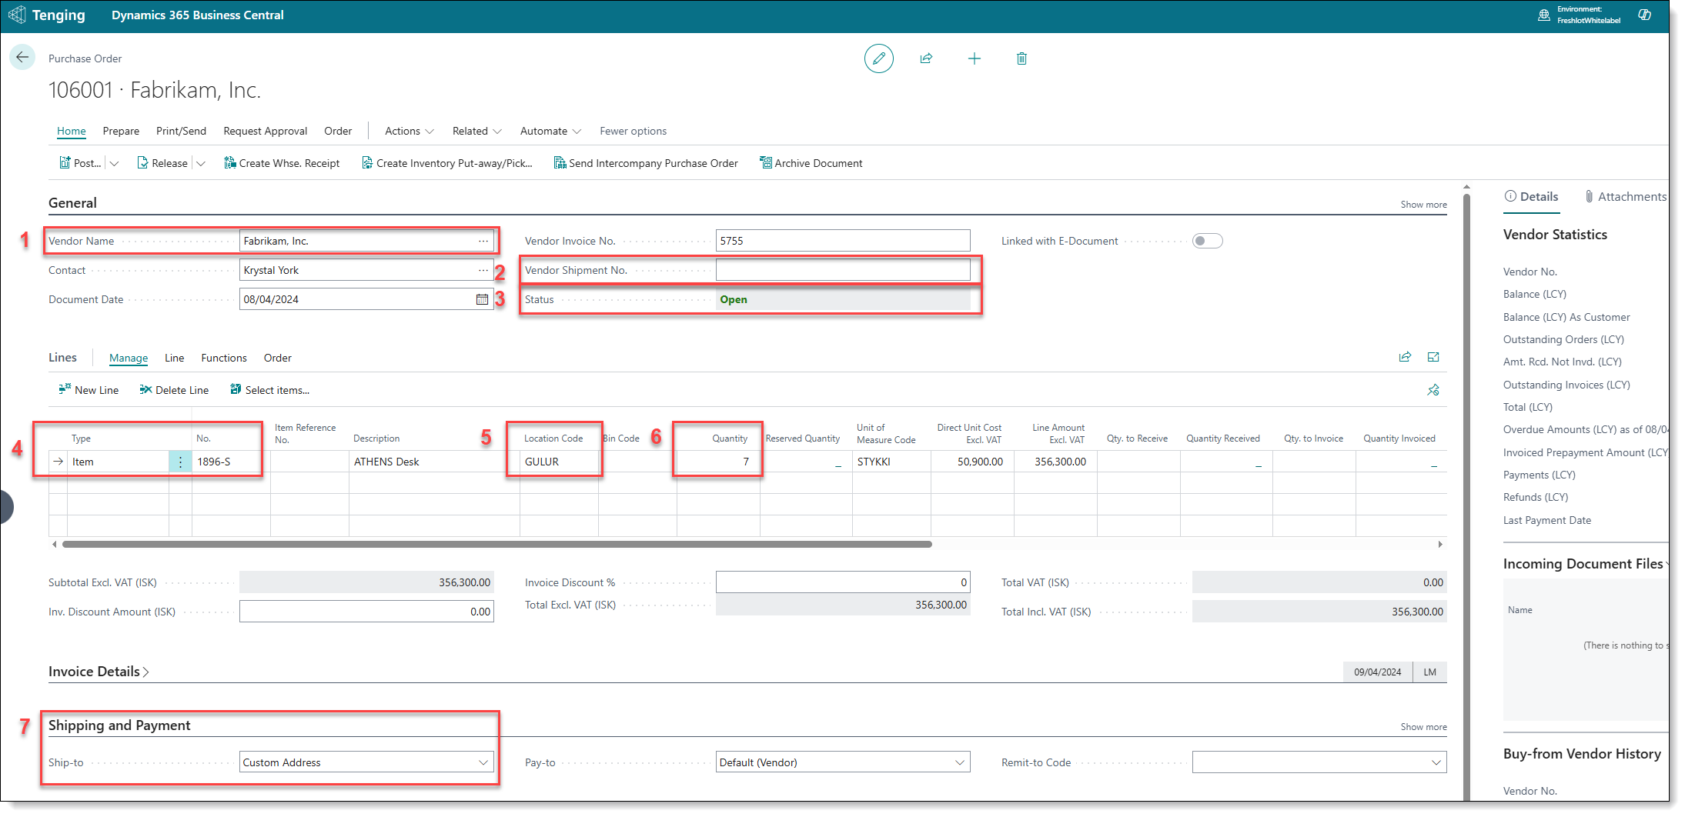This screenshot has width=1685, height=817.
Task: Open the Order menu in Lines
Action: pyautogui.click(x=278, y=358)
